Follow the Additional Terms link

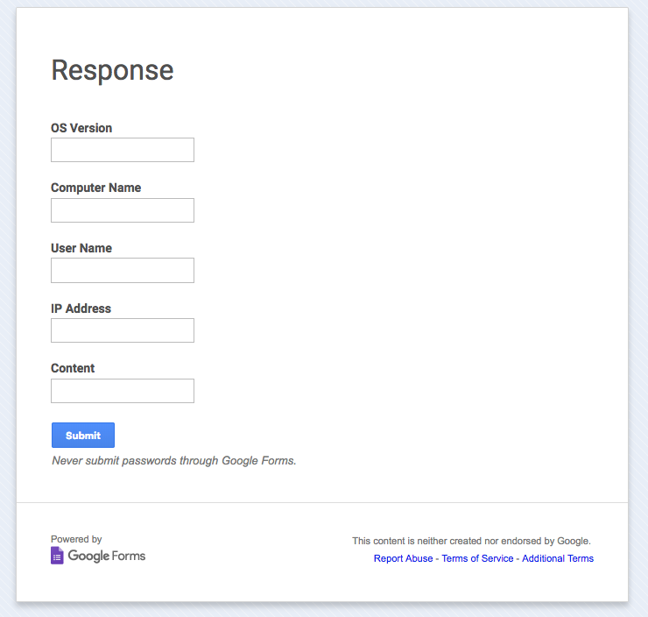click(x=558, y=558)
